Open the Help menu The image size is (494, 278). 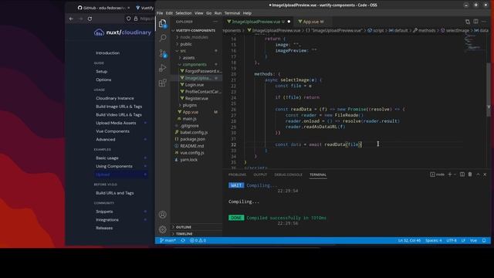pyautogui.click(x=247, y=13)
